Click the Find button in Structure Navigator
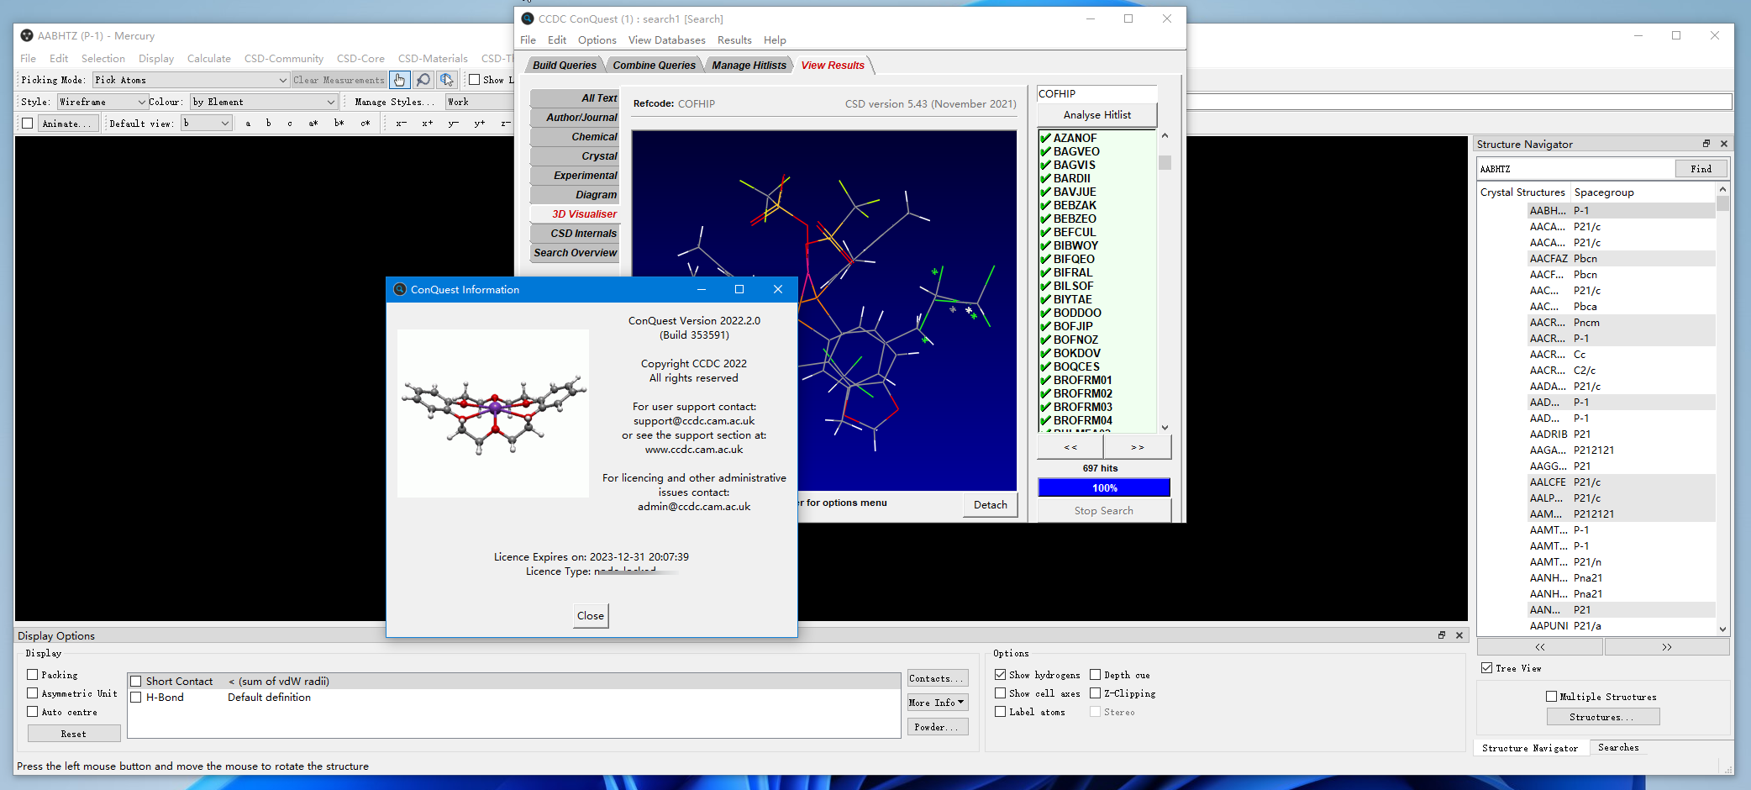The image size is (1751, 790). pos(1701,169)
